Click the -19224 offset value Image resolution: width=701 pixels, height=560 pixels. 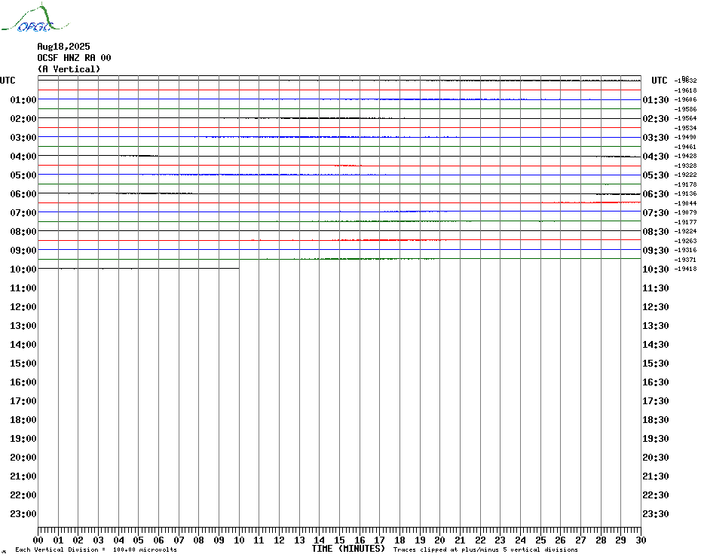point(685,231)
